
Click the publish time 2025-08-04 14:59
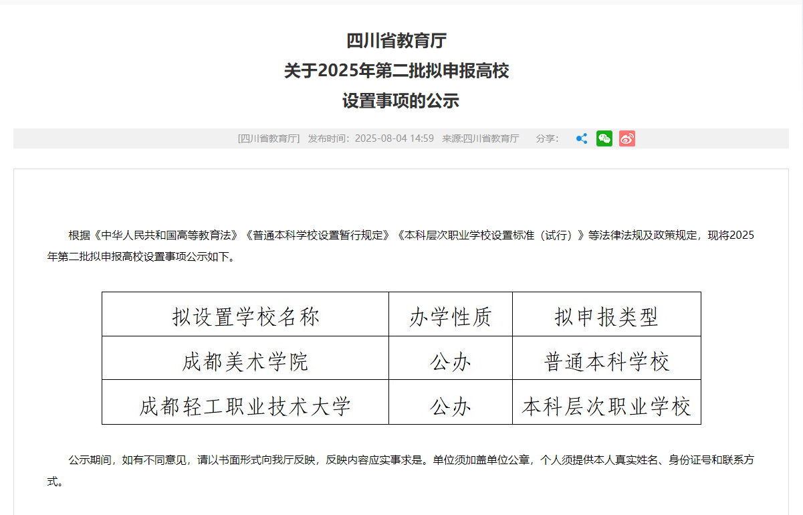394,138
